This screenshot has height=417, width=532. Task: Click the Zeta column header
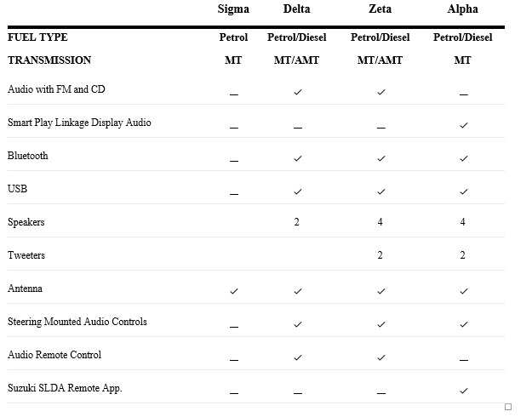[x=380, y=9]
